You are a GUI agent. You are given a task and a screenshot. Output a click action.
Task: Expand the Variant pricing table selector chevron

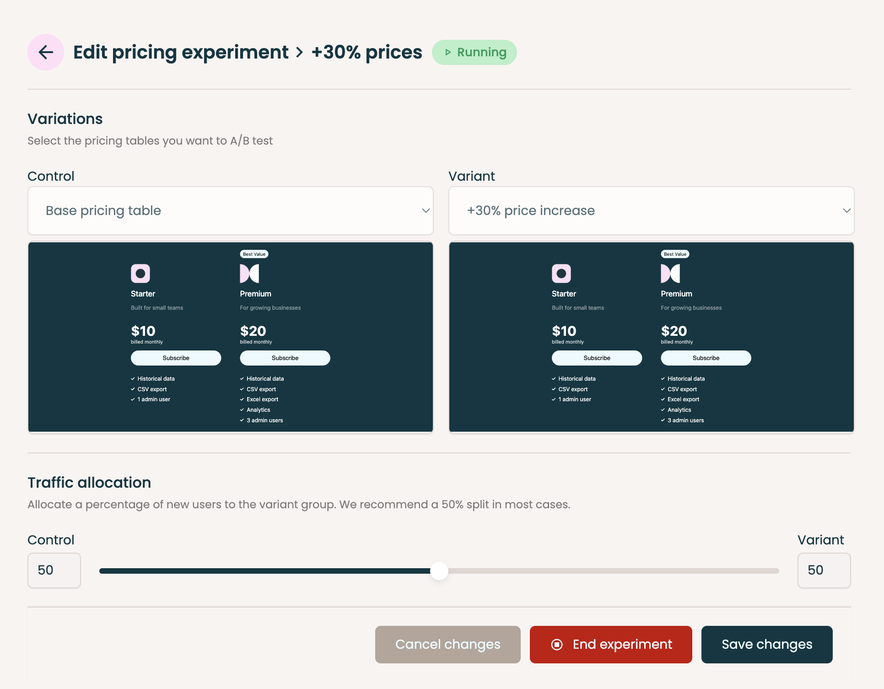tap(847, 211)
